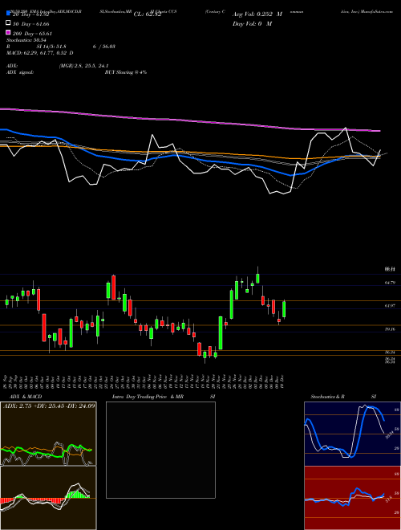Click the magenta 200-day average line
The width and height of the screenshot is (401, 530).
[189, 121]
